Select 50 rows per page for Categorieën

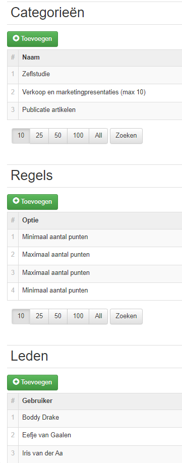[x=58, y=136]
